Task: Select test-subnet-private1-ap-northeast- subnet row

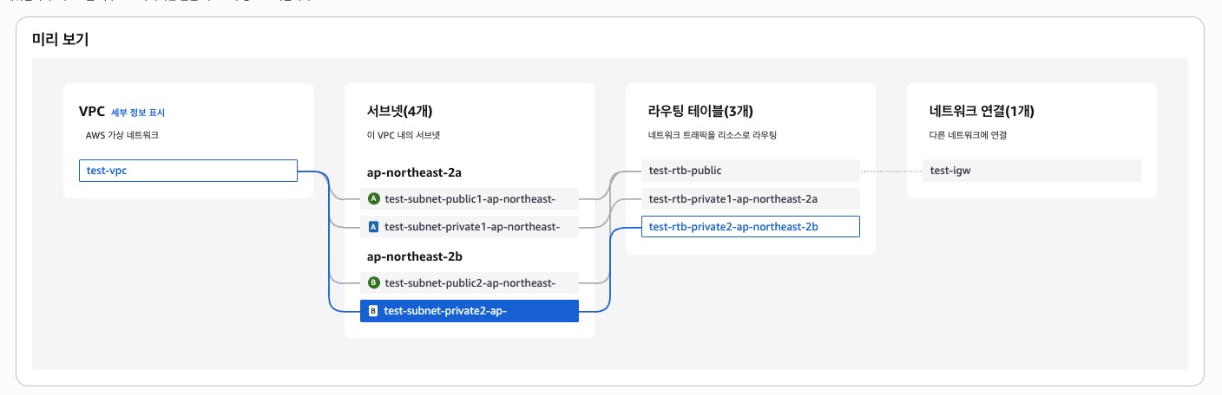Action: pyautogui.click(x=470, y=227)
